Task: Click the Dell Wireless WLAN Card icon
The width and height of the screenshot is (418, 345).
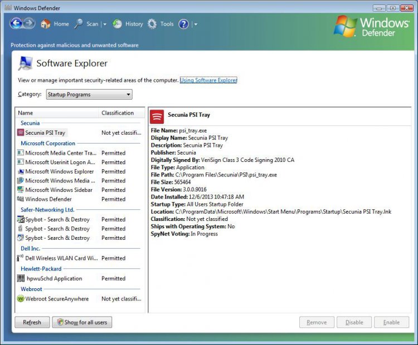Action: pyautogui.click(x=21, y=258)
